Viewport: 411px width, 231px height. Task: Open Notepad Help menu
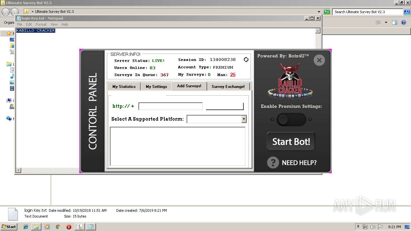click(65, 24)
